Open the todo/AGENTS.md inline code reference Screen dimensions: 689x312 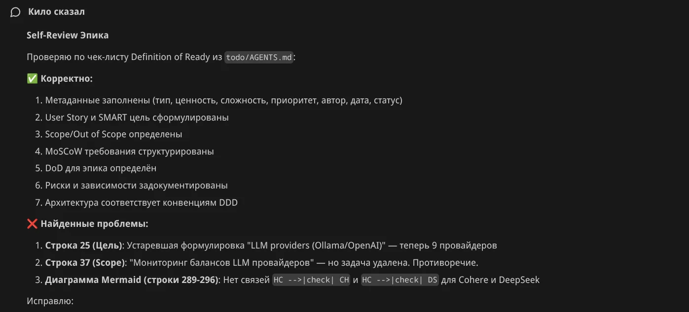pyautogui.click(x=259, y=58)
